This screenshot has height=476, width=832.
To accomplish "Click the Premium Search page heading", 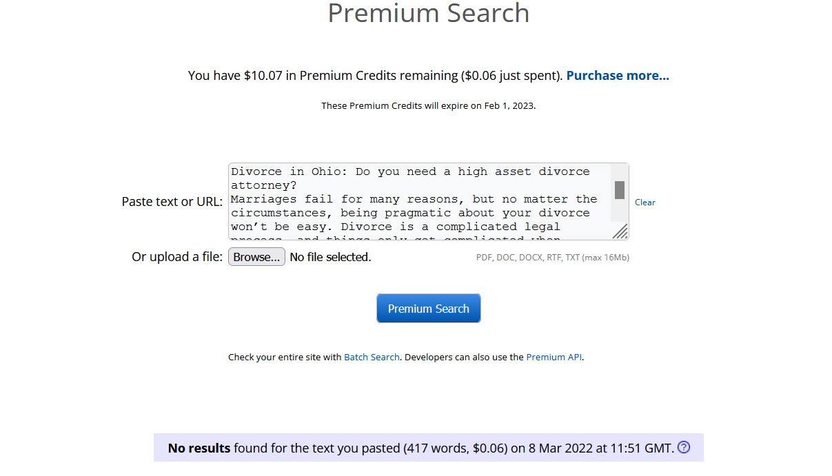I will [x=428, y=14].
